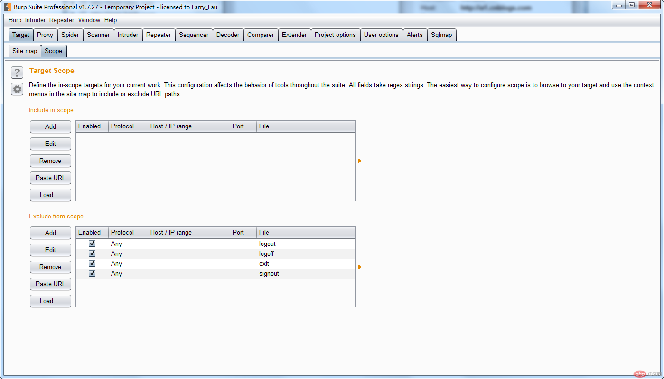Go to the User options tab

[x=381, y=35]
